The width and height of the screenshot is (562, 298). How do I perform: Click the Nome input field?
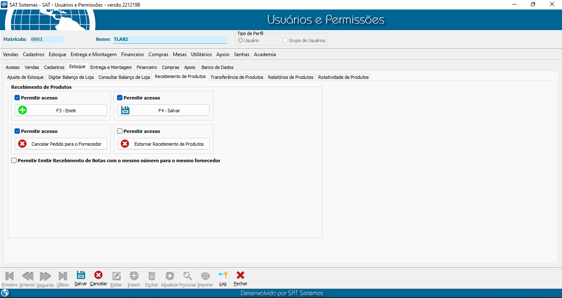coord(170,40)
